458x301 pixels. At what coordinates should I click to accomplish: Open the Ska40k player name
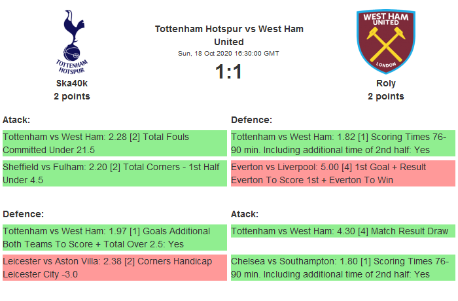(72, 83)
